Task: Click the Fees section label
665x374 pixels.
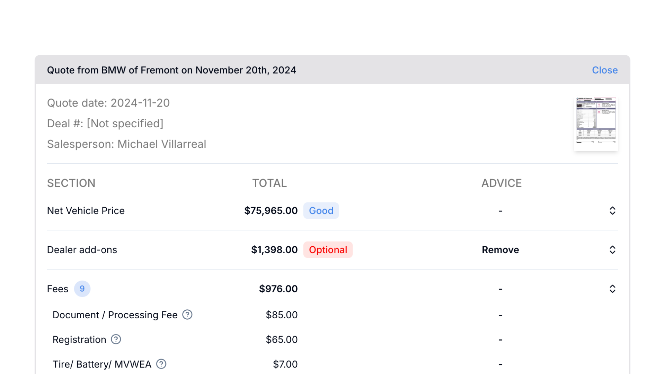Action: click(x=57, y=289)
